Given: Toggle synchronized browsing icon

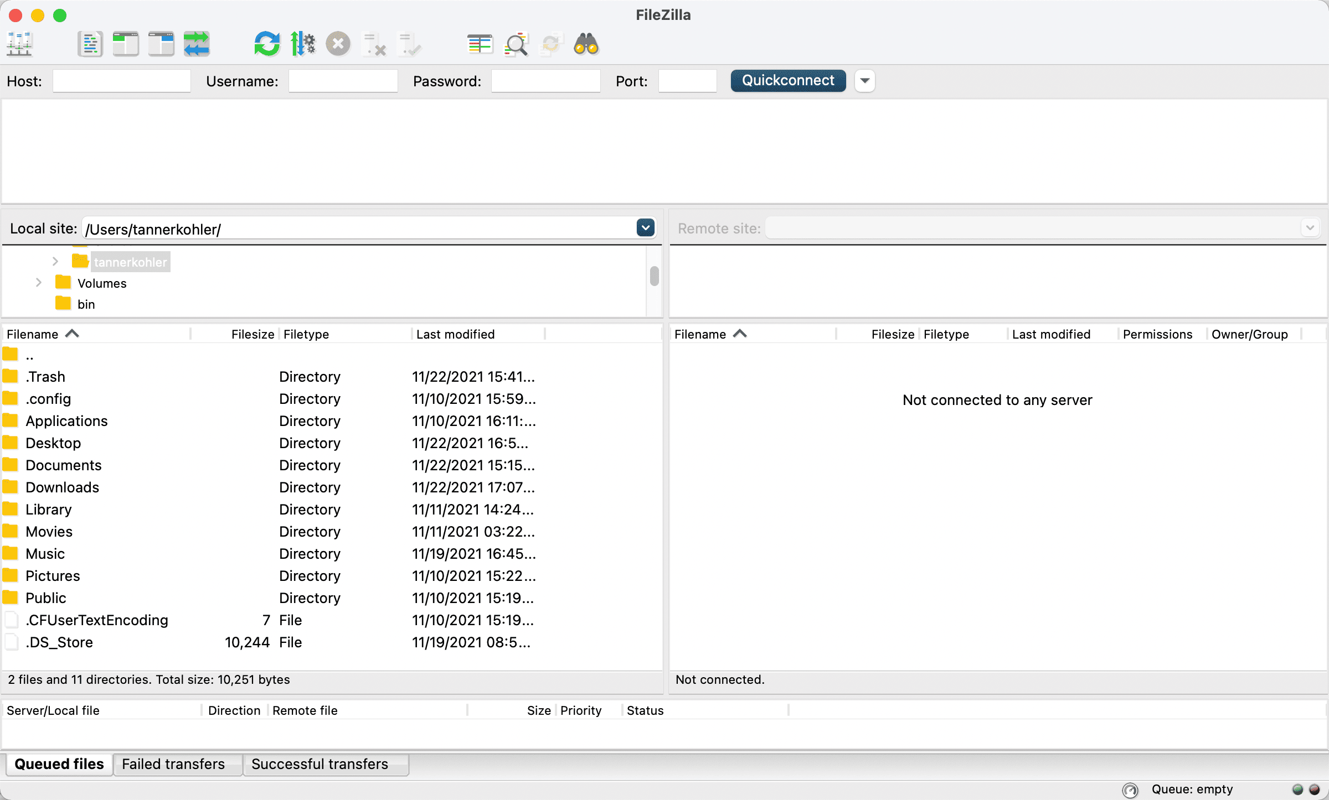Looking at the screenshot, I should point(551,44).
